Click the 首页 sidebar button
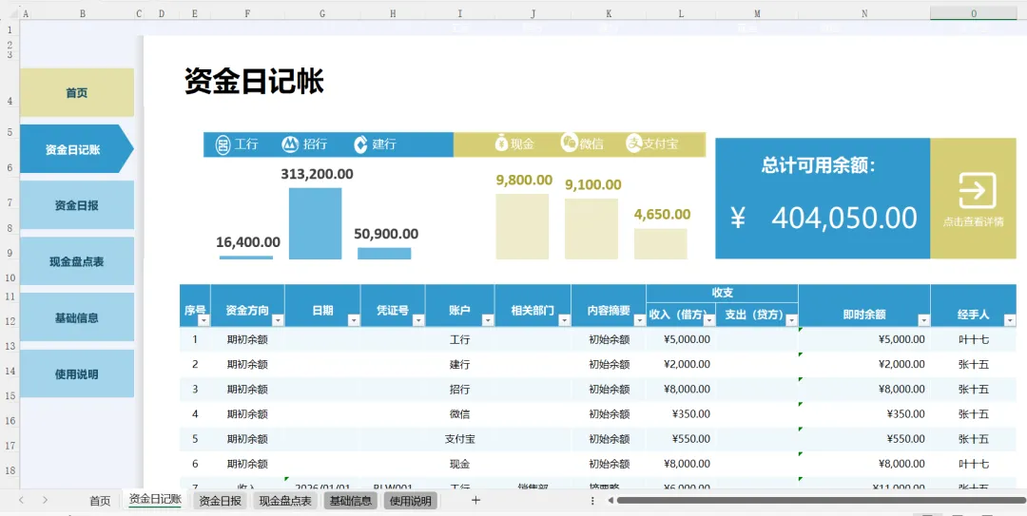 77,92
